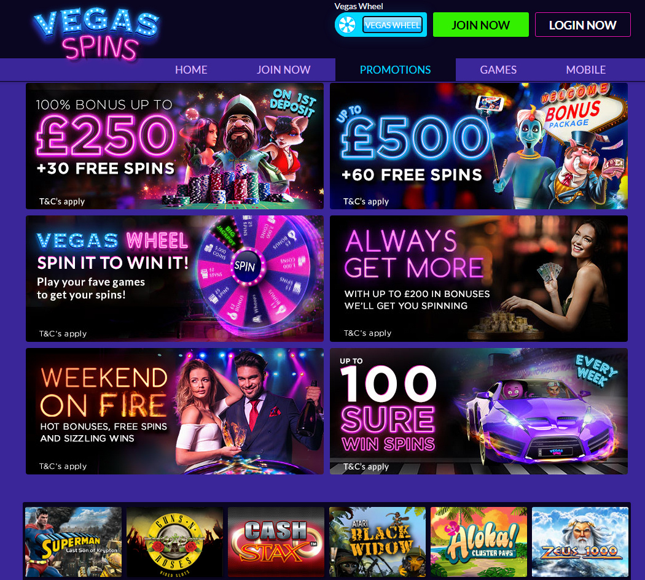
Task: Click the Vegas Spins logo
Action: click(96, 34)
